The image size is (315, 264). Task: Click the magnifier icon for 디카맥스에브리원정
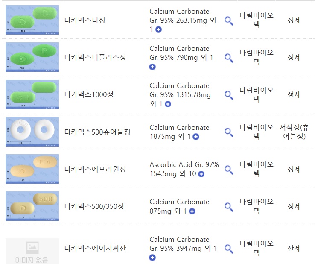[x=229, y=170]
